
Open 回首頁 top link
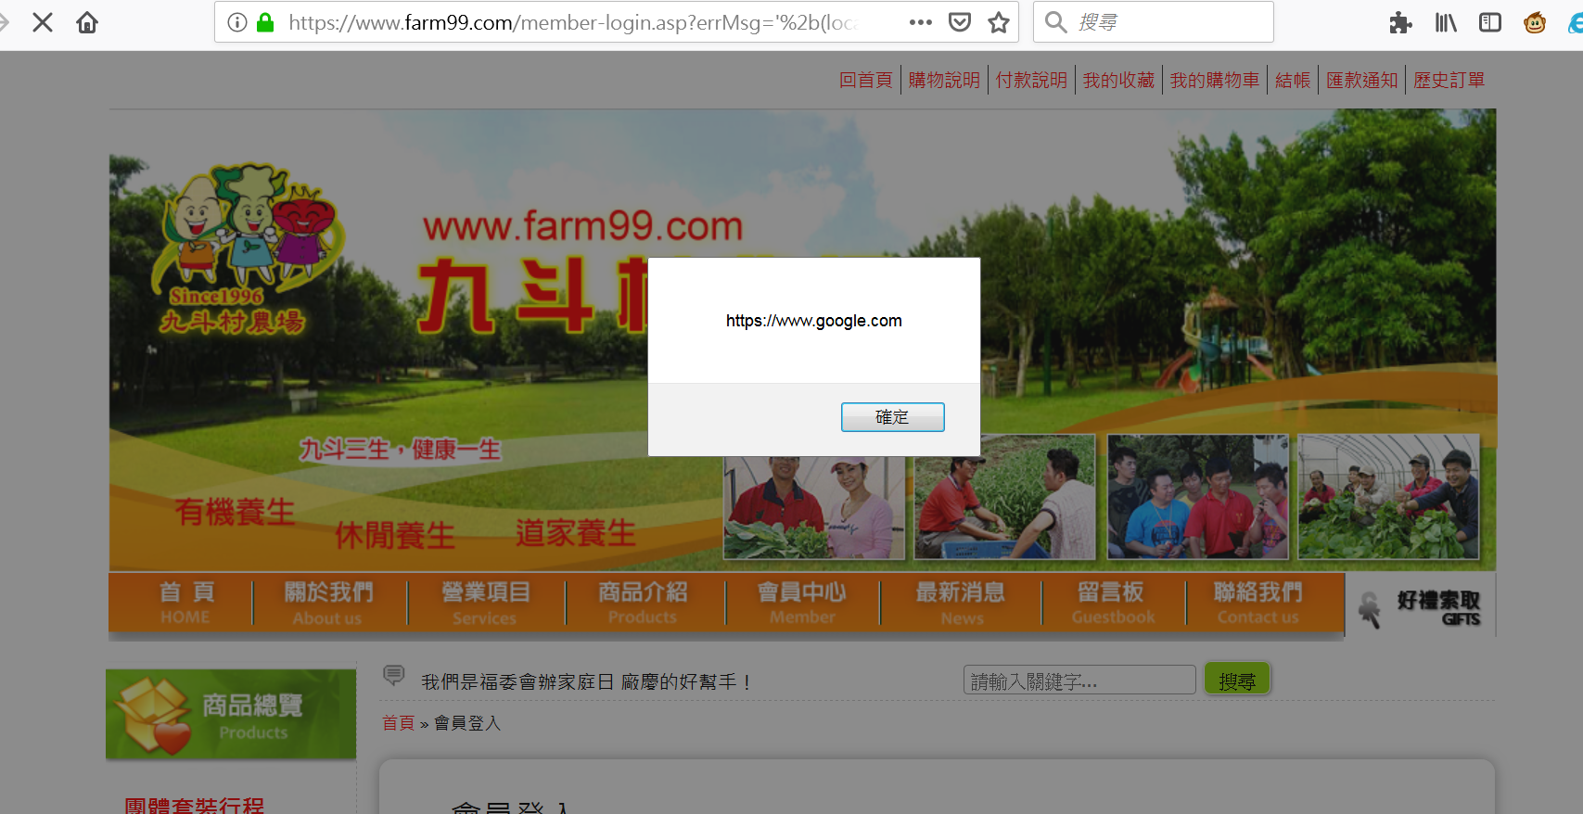point(865,80)
